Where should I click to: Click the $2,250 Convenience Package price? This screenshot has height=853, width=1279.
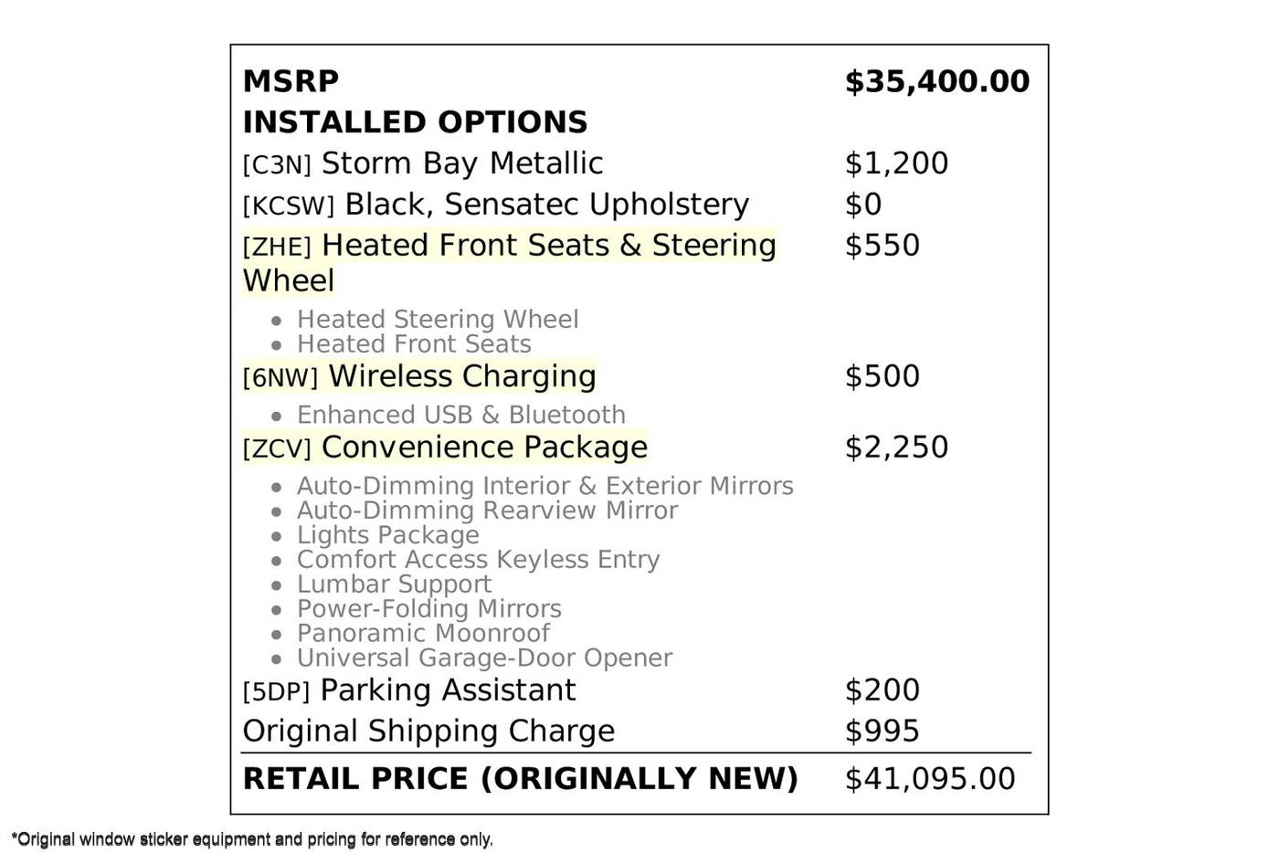[x=896, y=448]
